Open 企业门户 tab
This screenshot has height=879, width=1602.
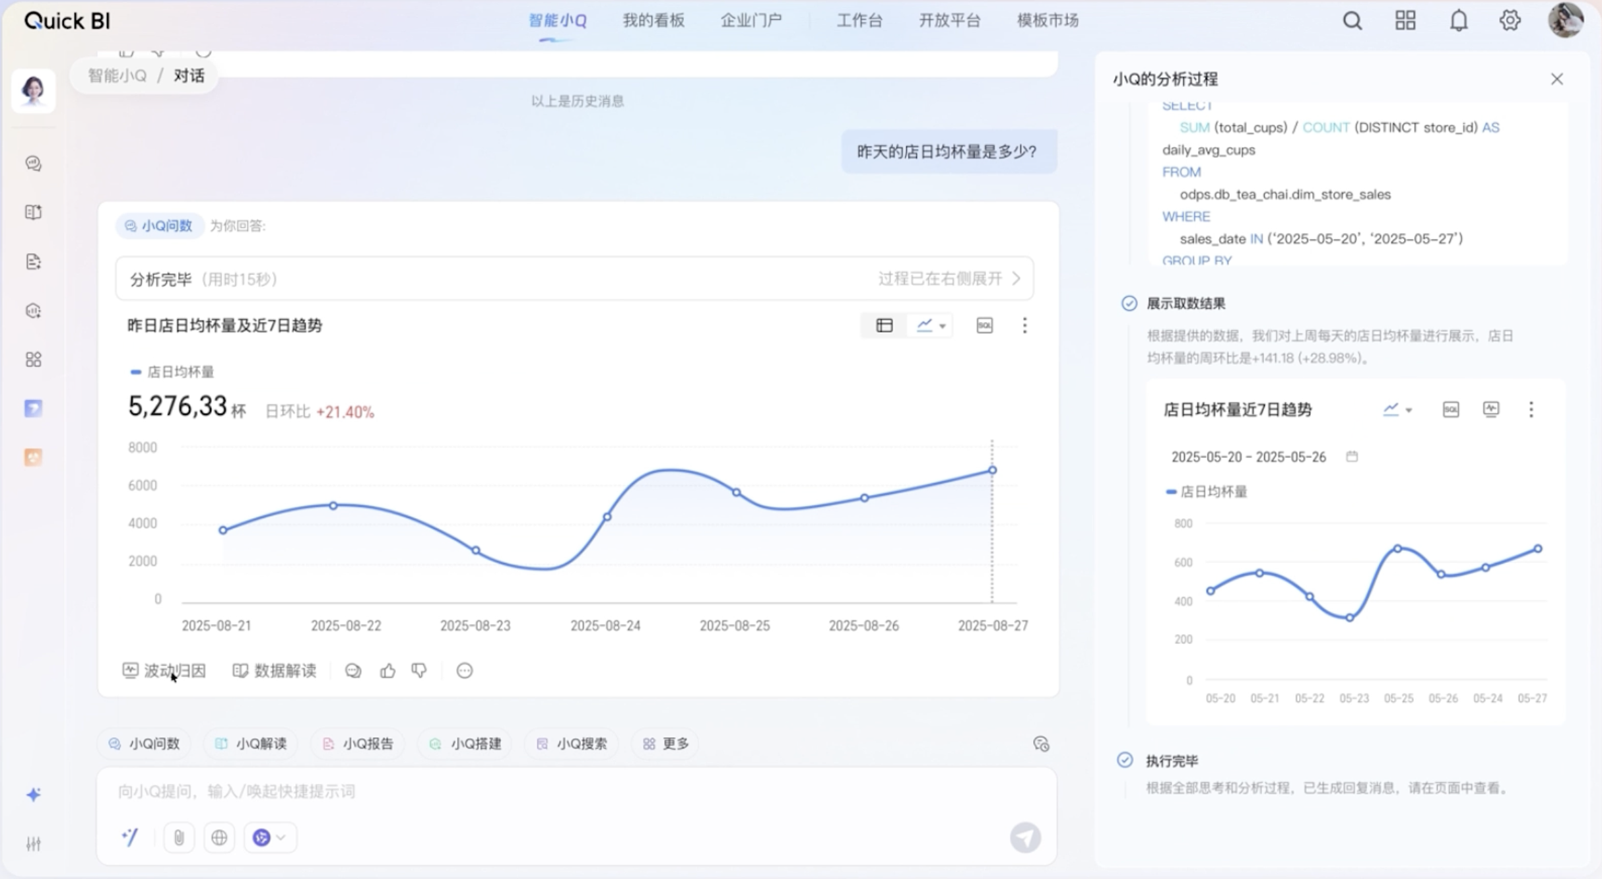751,20
